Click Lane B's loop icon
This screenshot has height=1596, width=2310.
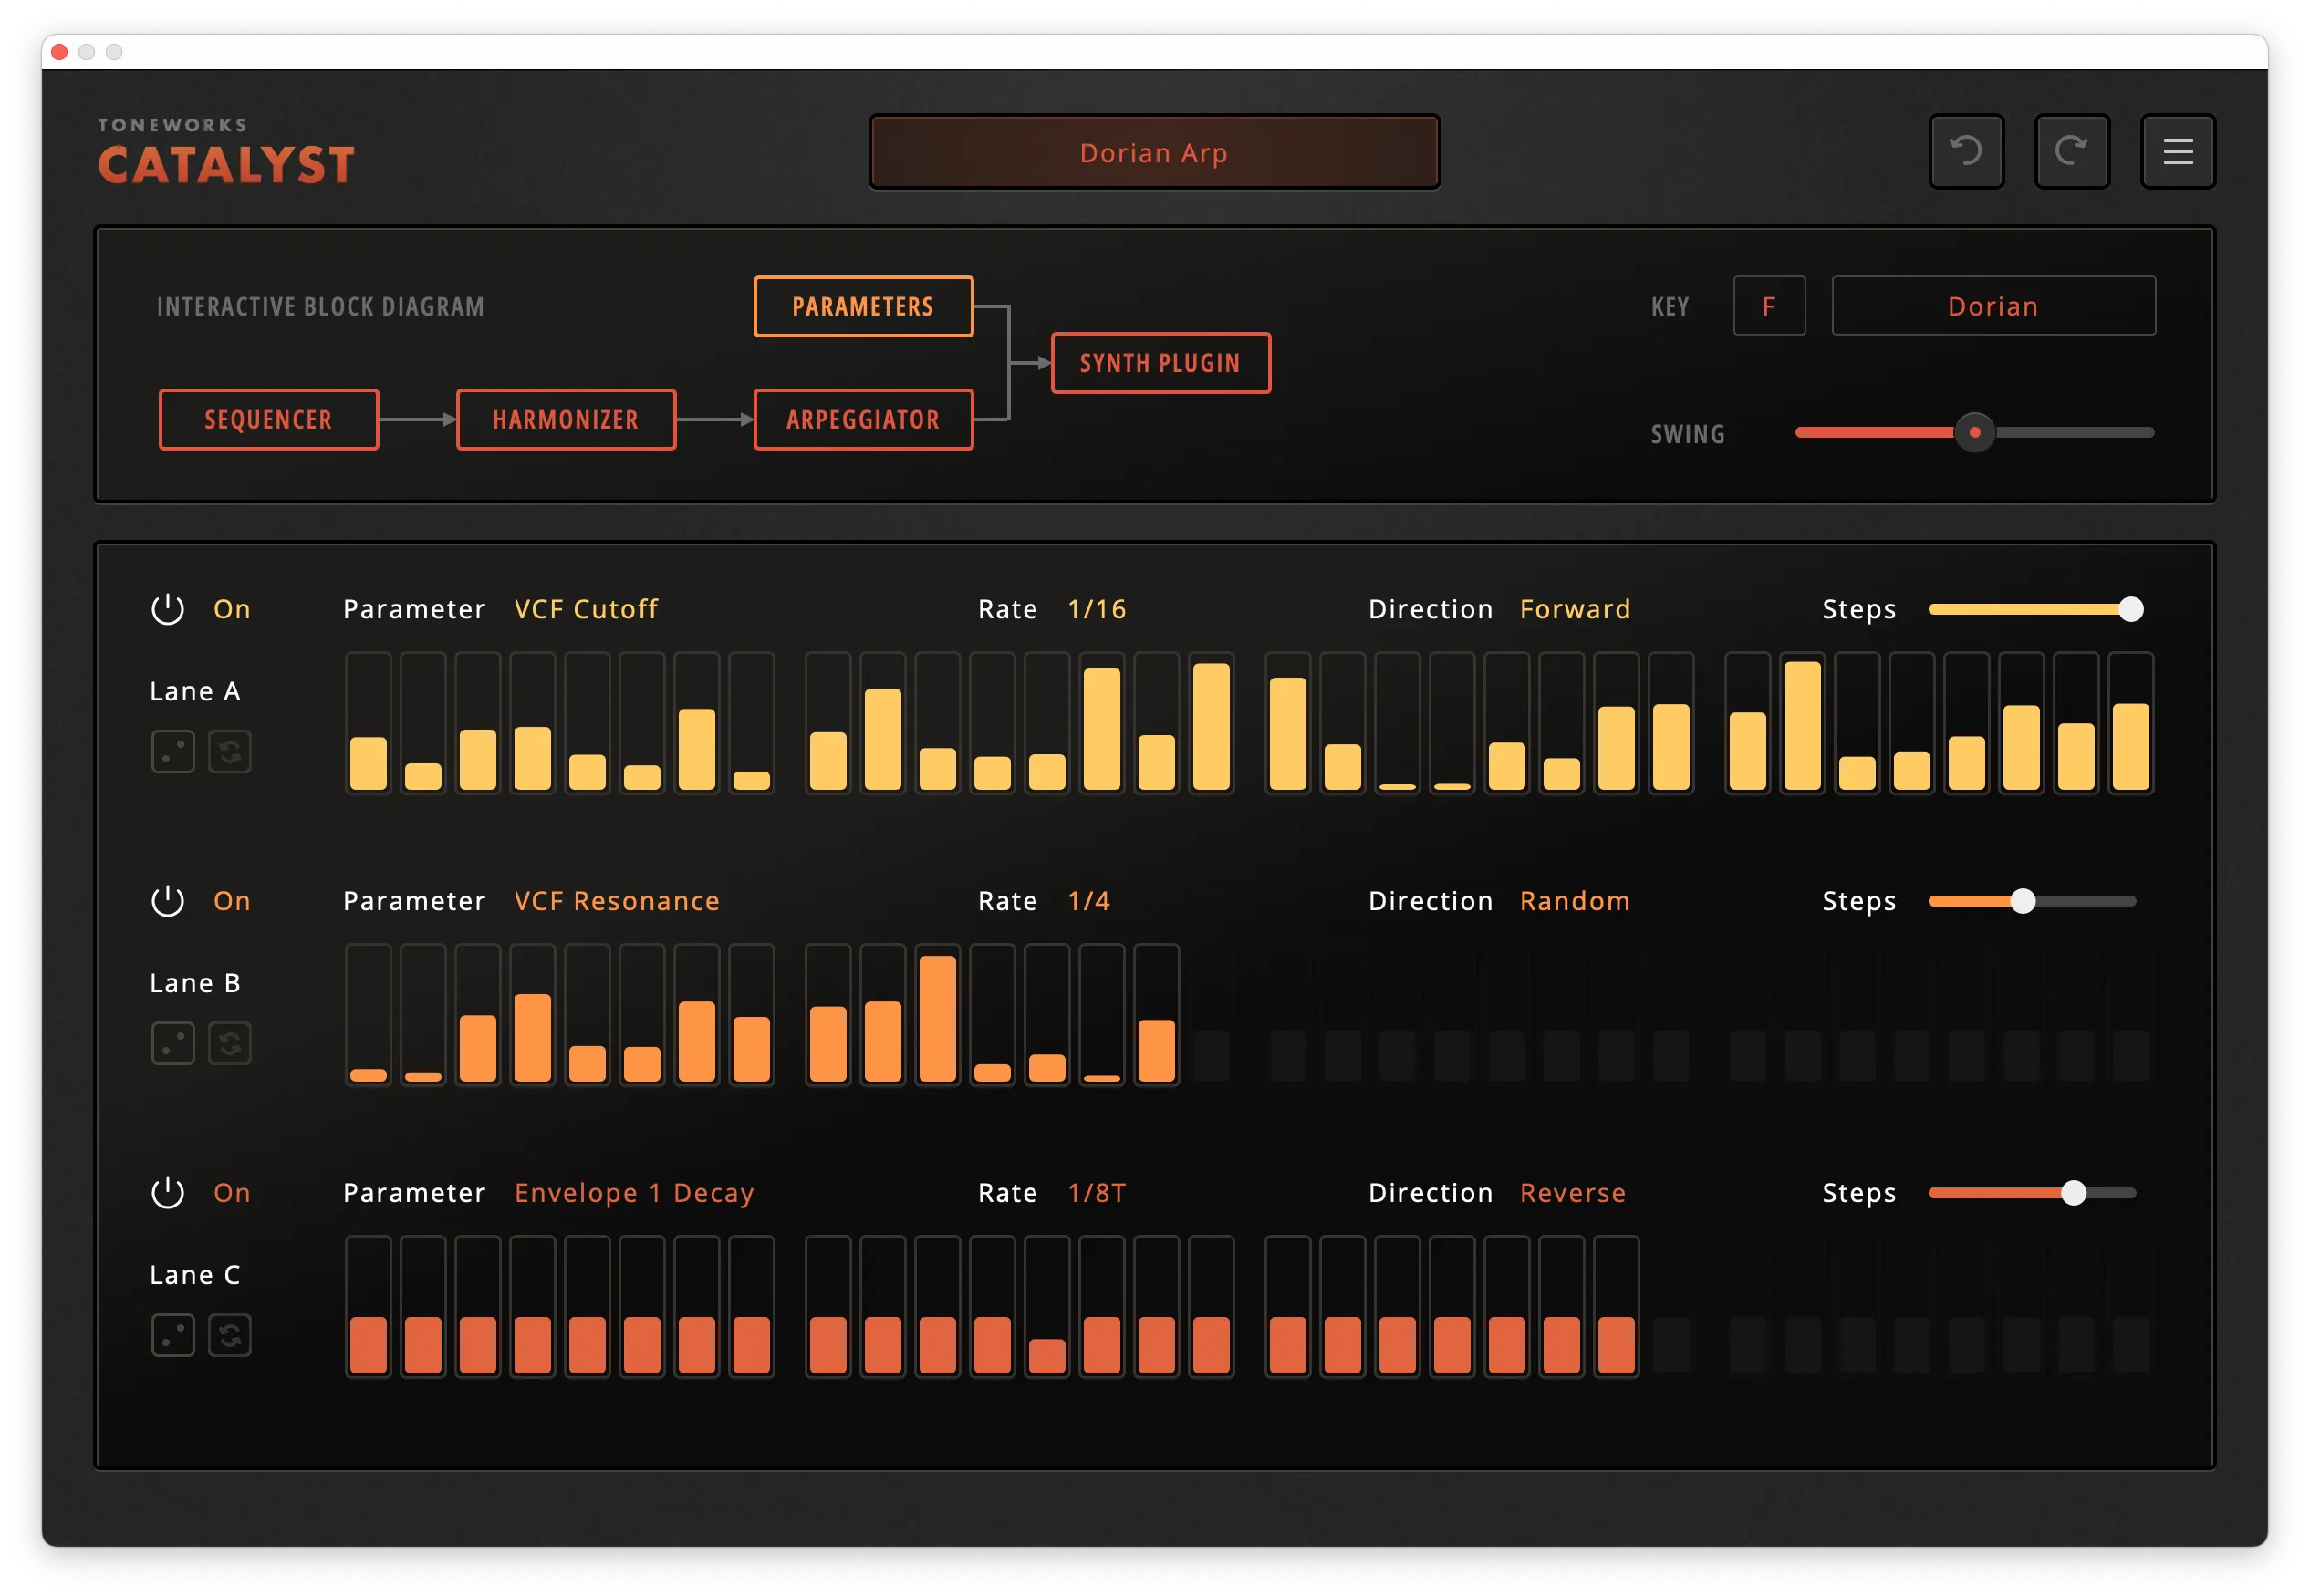pos(230,1043)
